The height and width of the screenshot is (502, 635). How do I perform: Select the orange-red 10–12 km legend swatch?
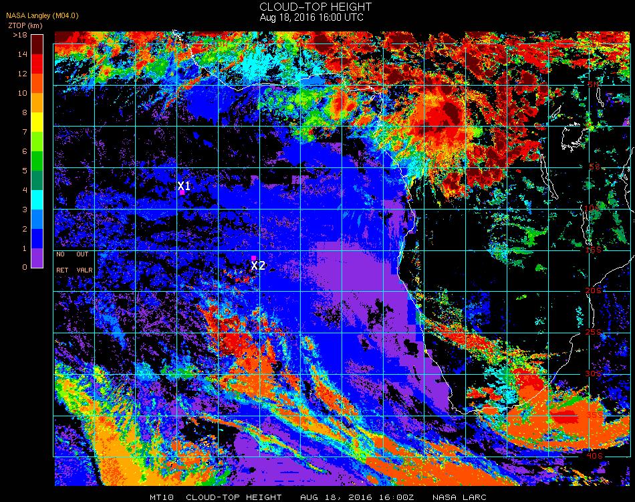[37, 83]
